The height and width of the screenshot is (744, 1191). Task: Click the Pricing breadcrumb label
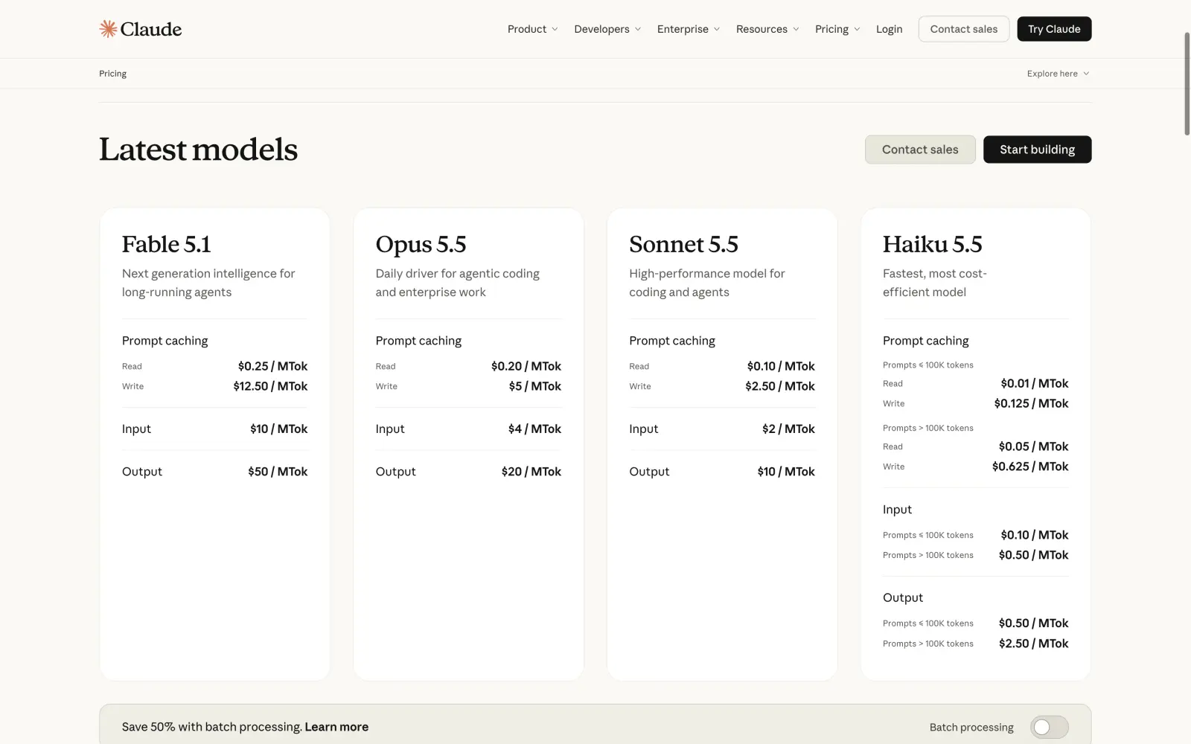[112, 74]
